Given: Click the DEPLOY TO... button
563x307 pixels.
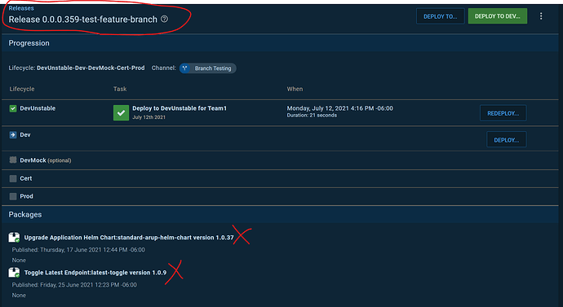Looking at the screenshot, I should pos(441,16).
